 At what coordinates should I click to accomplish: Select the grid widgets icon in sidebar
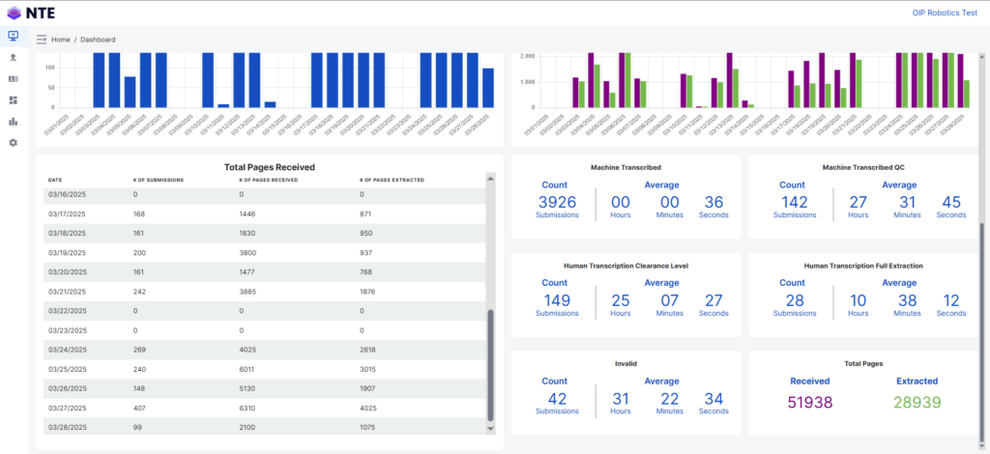click(x=13, y=100)
